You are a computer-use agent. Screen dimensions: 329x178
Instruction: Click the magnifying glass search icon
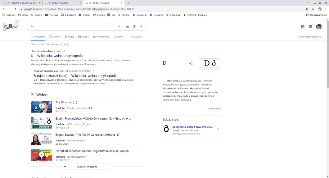[x=141, y=27]
